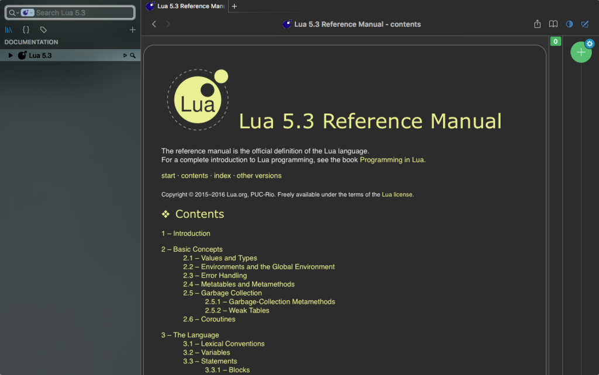The height and width of the screenshot is (375, 599).
Task: Follow the Programming in Lua link
Action: 391,160
